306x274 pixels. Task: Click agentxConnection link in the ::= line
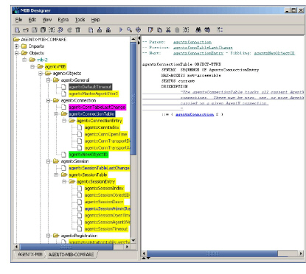coord(195,114)
